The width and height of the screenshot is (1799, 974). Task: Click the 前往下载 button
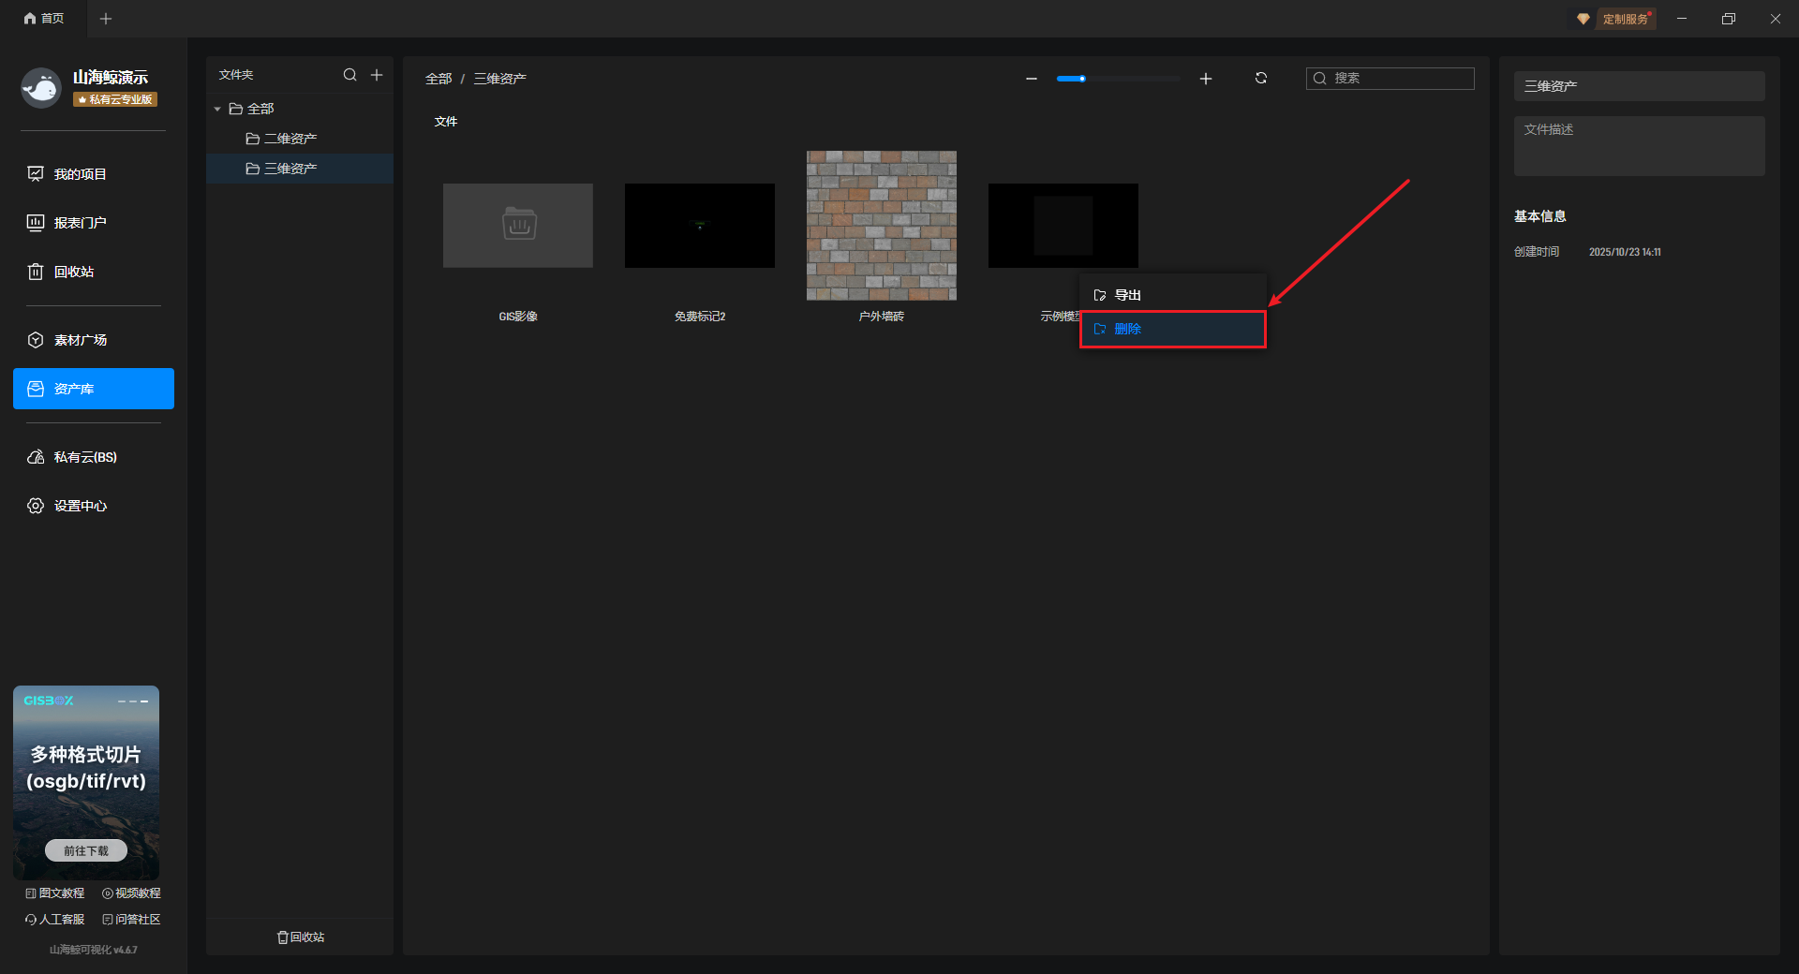[x=86, y=850]
